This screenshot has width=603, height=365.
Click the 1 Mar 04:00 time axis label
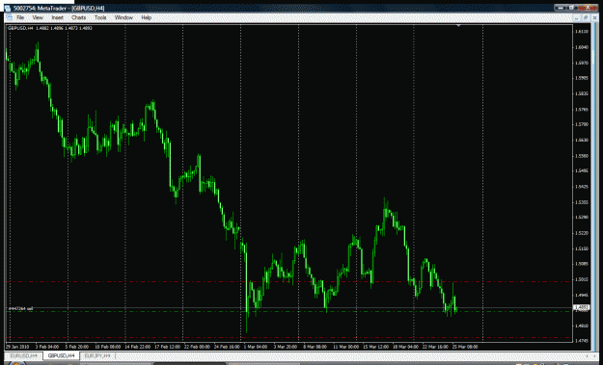click(256, 347)
